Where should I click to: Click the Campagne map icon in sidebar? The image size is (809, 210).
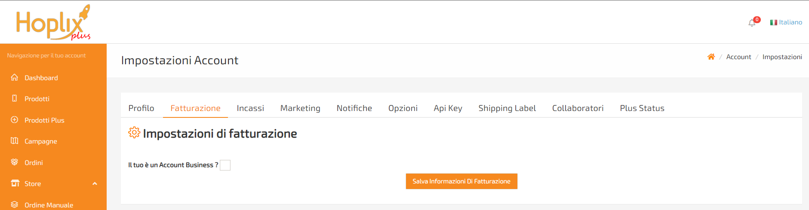point(15,141)
